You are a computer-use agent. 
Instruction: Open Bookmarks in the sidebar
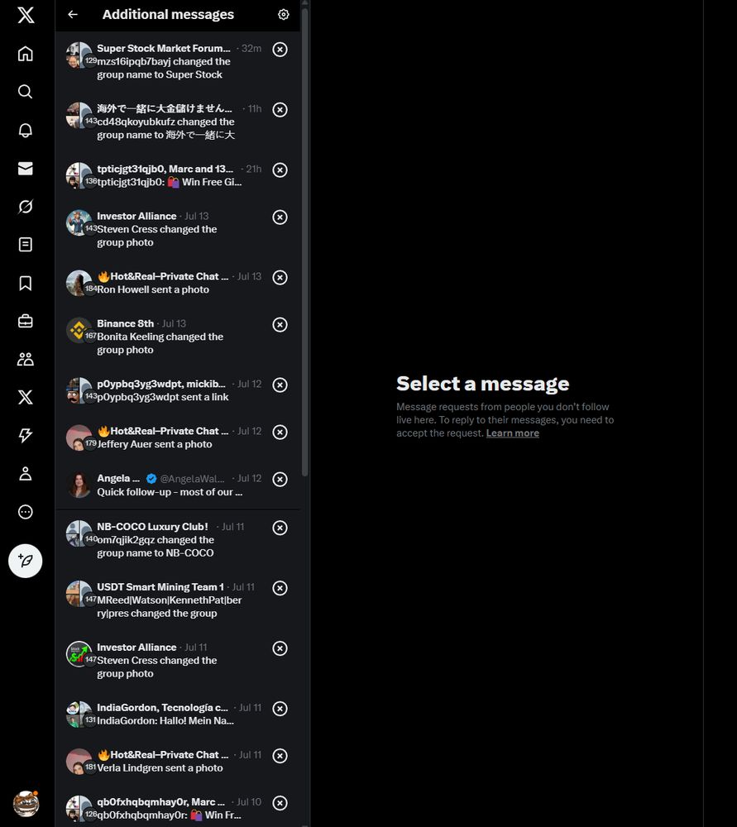pos(26,283)
